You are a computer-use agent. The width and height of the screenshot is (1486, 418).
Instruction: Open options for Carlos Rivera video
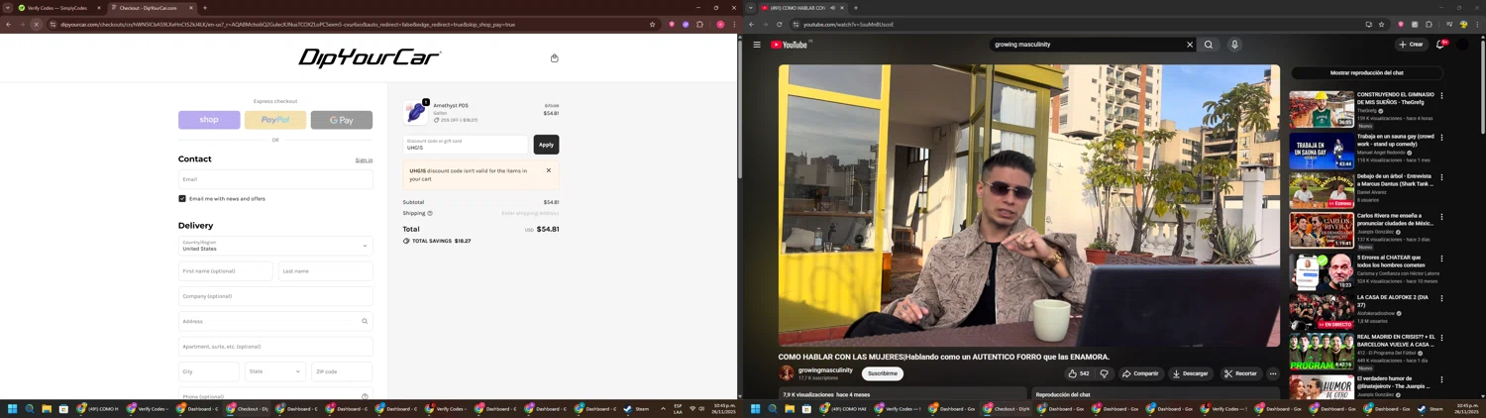pyautogui.click(x=1441, y=217)
